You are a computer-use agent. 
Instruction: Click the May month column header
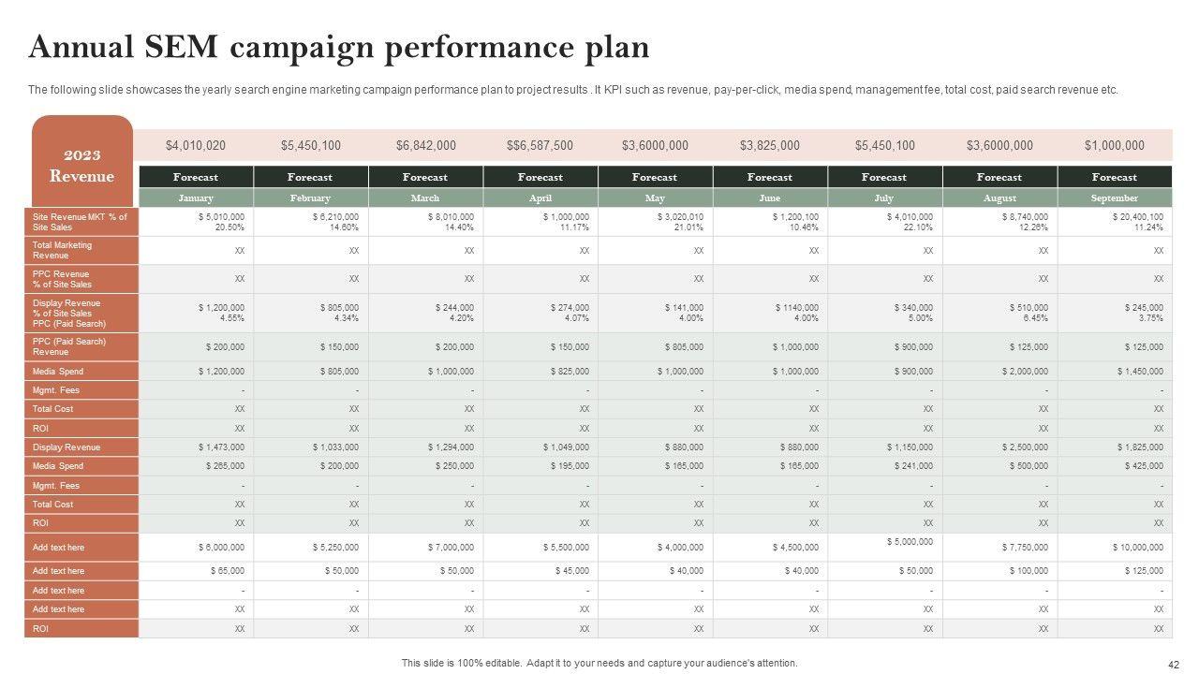(655, 198)
